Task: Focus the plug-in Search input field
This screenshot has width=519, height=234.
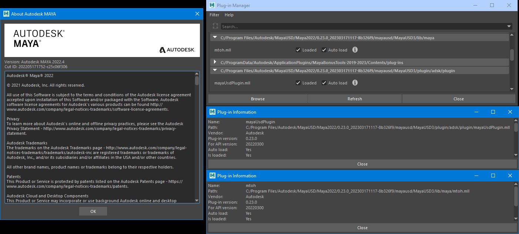Action: 363,26
